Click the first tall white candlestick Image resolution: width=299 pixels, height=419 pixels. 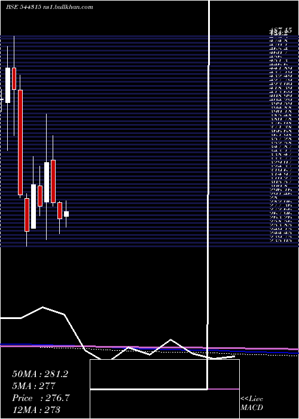[8, 85]
